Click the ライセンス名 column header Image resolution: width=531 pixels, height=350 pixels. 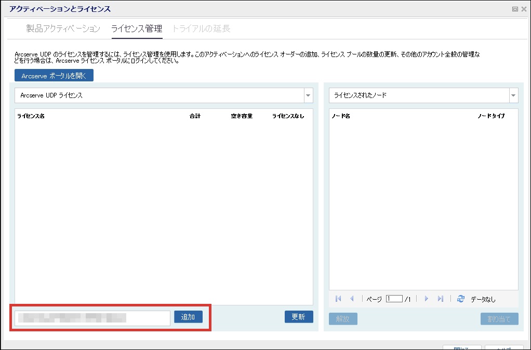point(31,116)
